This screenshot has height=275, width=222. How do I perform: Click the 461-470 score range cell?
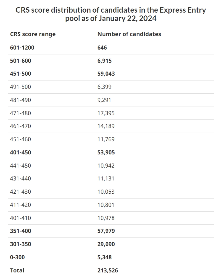point(20,126)
